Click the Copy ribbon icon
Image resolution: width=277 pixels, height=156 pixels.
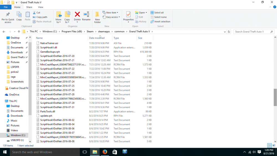(19, 14)
